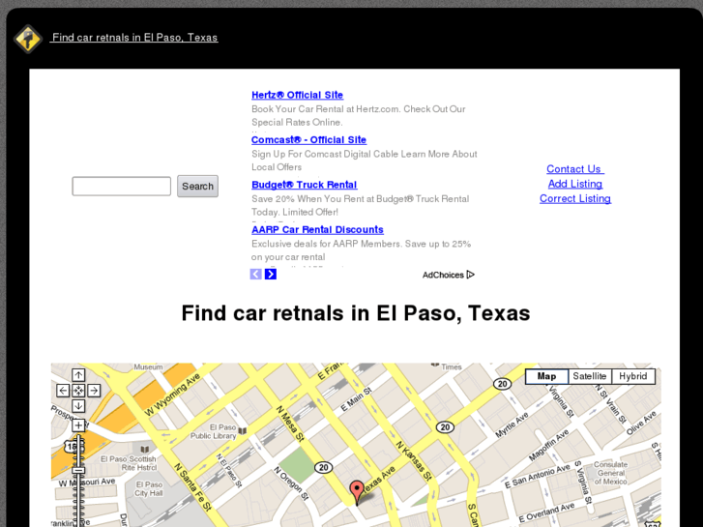Screen dimensions: 703x527
Task: Pan the map up with the arrow
Action: (78, 375)
